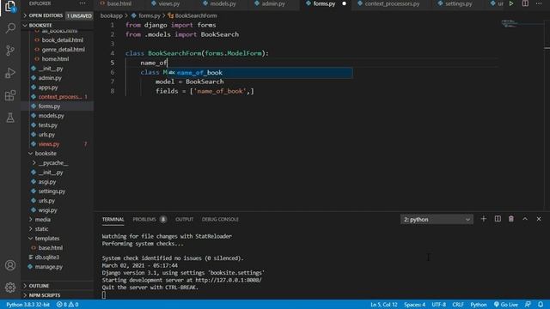The width and height of the screenshot is (550, 309).
Task: Create a new terminal with plus icon
Action: pos(483,219)
